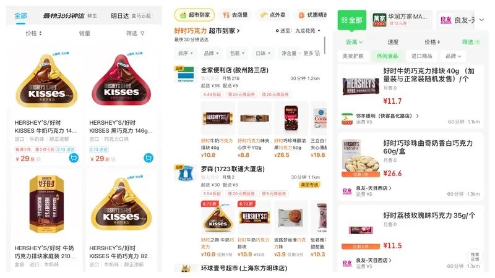Click the filter funnel icon beside 筛选
495x278 pixels.
coord(142,33)
